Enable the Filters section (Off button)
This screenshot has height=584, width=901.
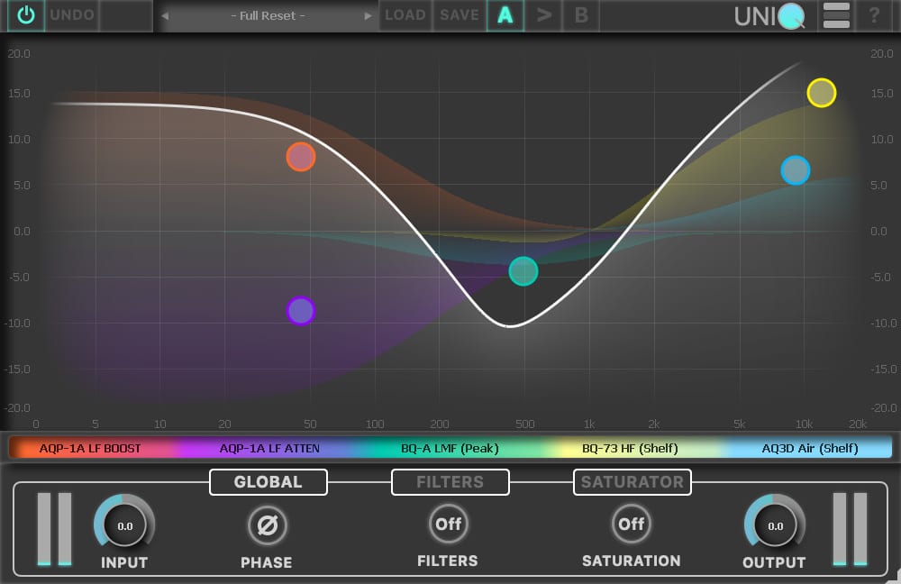tap(448, 525)
